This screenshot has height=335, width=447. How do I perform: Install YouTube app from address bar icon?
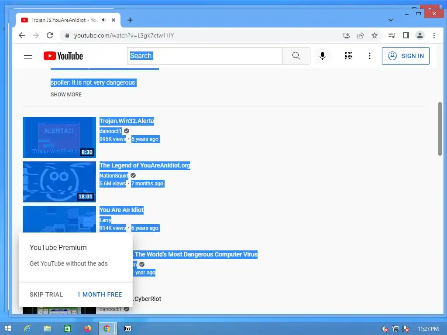346,35
